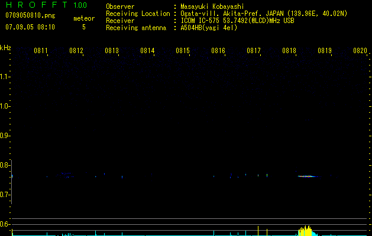Click the tall yellow spike near 0817
The width and height of the screenshot is (372, 236).
[x=258, y=231]
